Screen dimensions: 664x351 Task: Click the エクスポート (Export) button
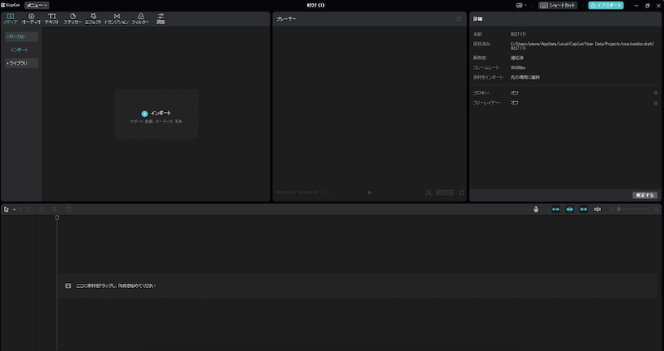606,6
